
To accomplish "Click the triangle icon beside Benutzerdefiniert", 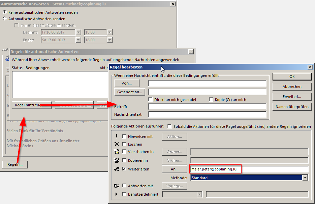I will click(117, 194).
